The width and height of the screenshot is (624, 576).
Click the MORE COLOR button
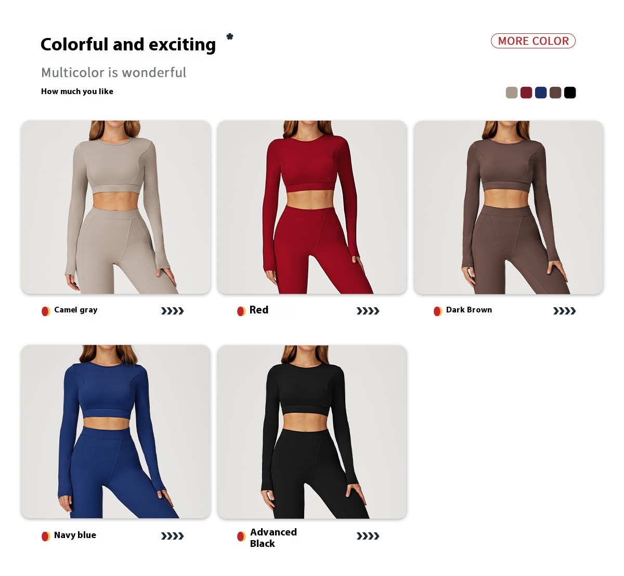pyautogui.click(x=533, y=41)
